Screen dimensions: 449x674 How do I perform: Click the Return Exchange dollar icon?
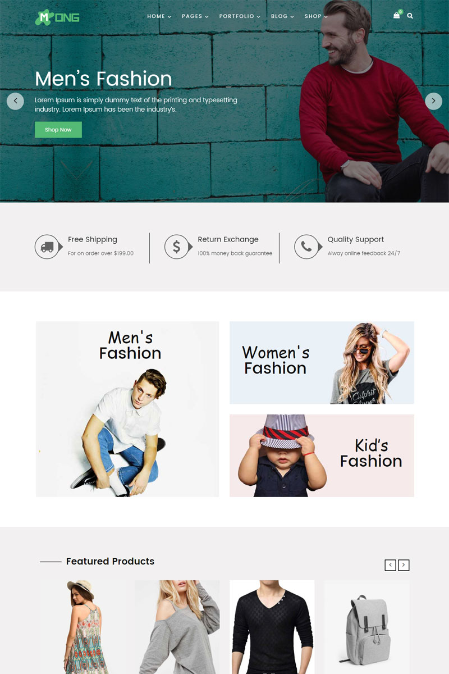click(177, 247)
